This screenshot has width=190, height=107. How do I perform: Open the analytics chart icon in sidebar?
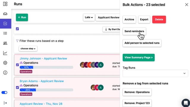coord(5,53)
